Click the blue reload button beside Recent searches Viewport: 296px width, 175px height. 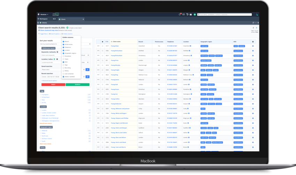pyautogui.click(x=87, y=77)
